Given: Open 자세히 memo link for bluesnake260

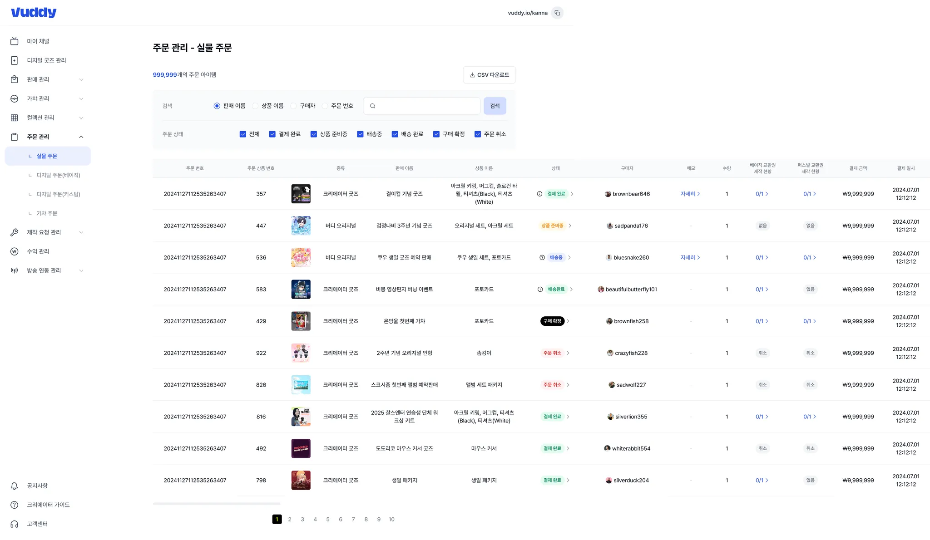Looking at the screenshot, I should click(x=690, y=257).
